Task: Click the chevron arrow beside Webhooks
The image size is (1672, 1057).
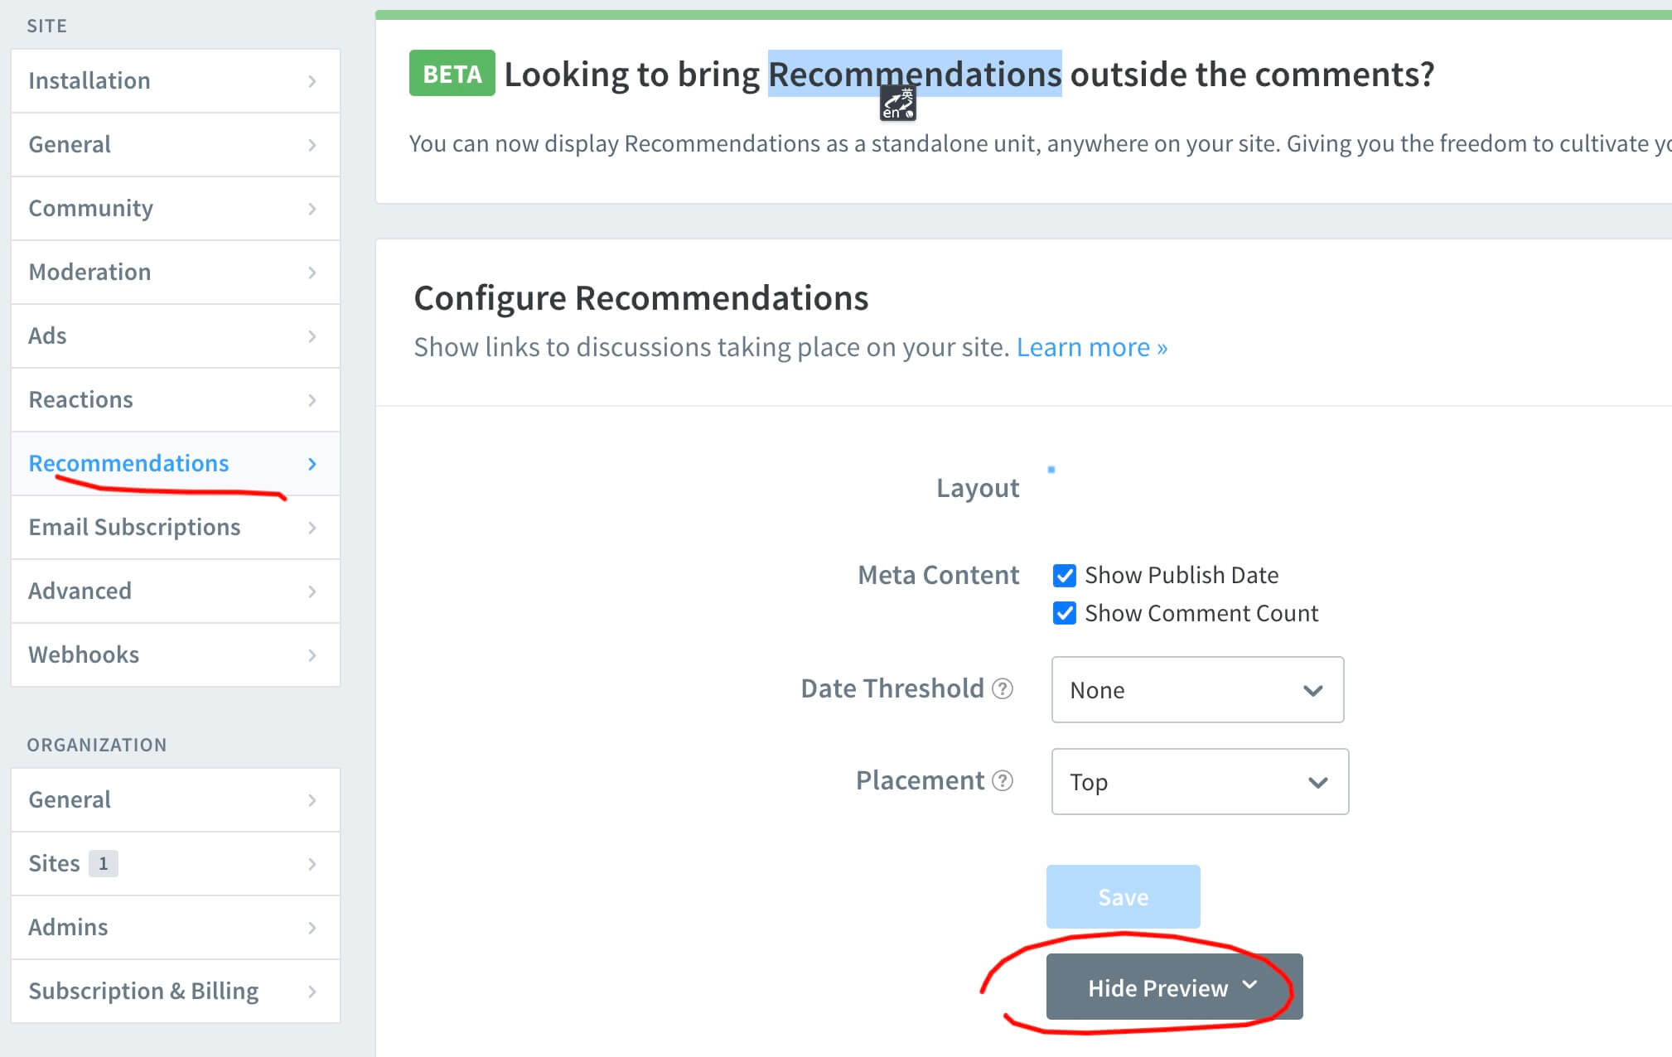Action: [x=312, y=655]
